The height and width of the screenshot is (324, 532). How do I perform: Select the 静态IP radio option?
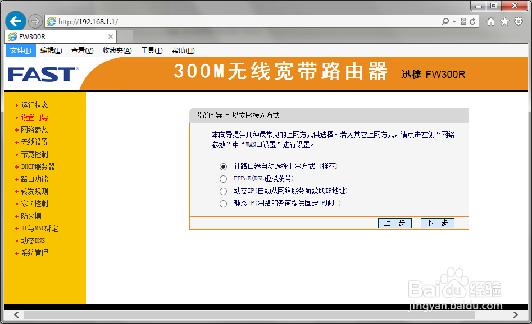coord(223,203)
